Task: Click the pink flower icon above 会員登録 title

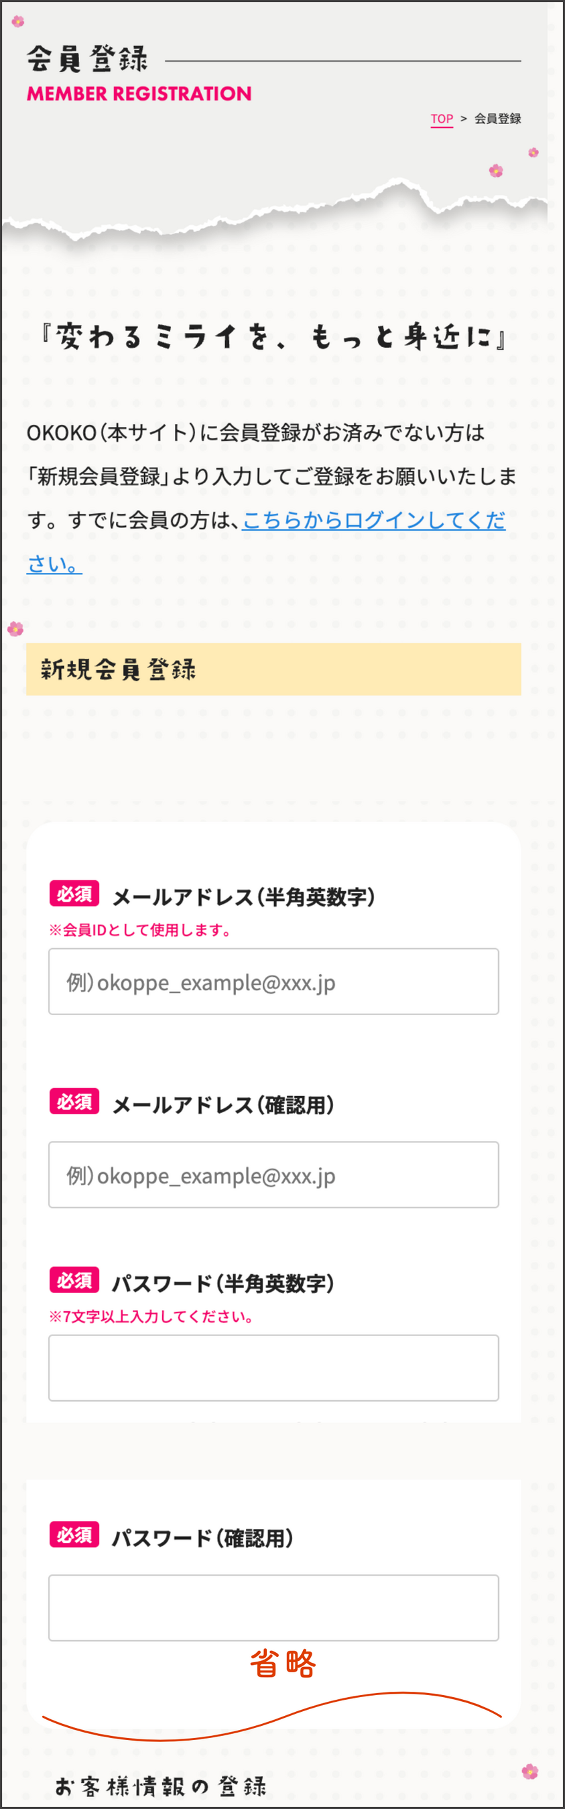Action: tap(18, 21)
